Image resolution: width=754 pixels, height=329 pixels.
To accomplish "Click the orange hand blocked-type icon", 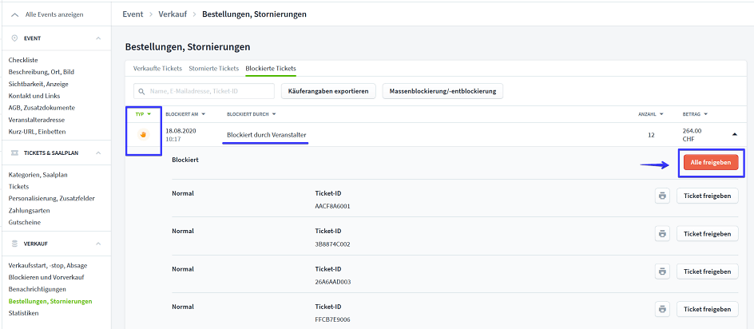I will (x=145, y=135).
